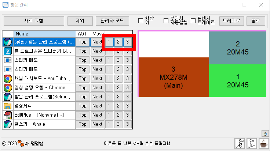Move 채널 대시보드 - YouTube to monitor 3
This screenshot has height=151, width=270.
coord(127,78)
